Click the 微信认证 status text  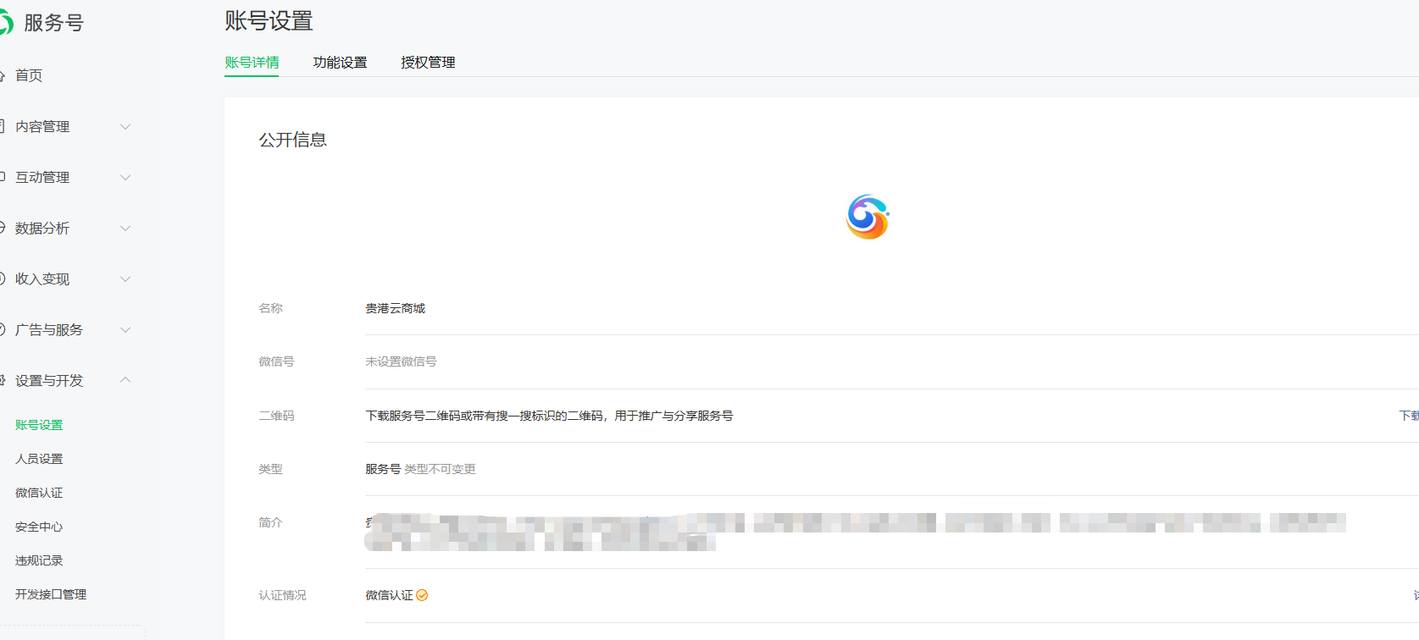tap(389, 595)
